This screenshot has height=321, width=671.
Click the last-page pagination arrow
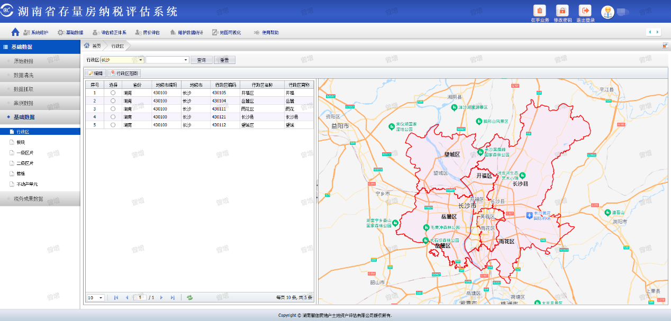173,298
